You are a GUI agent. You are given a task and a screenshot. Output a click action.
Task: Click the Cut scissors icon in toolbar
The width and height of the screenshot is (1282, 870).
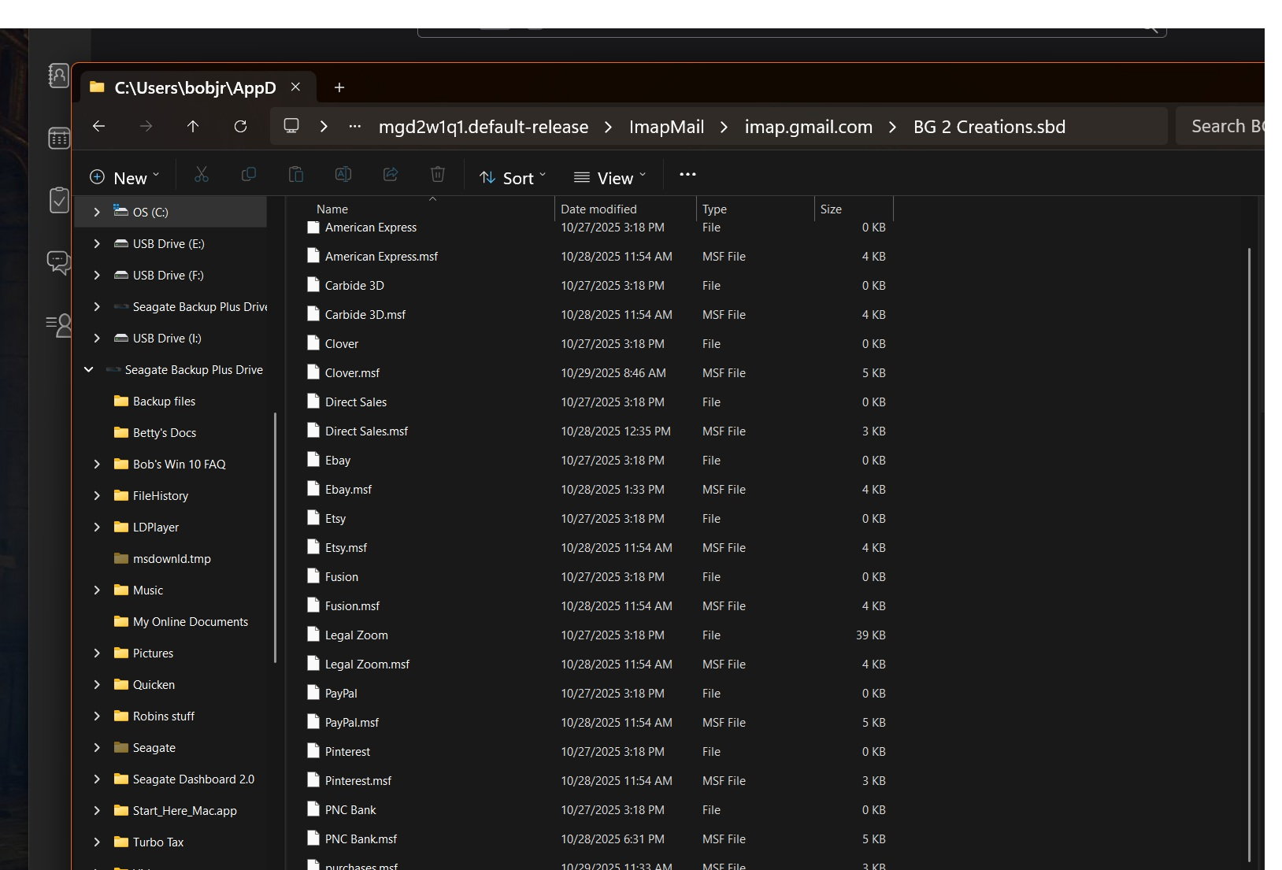(x=202, y=175)
